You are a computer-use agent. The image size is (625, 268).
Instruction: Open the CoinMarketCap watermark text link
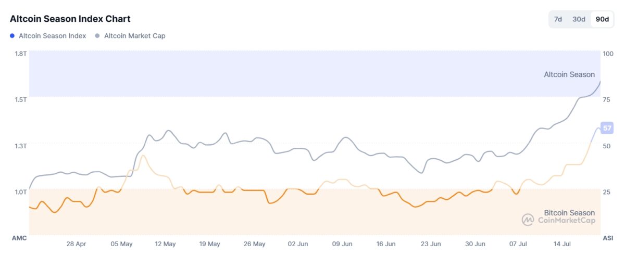tap(566, 220)
